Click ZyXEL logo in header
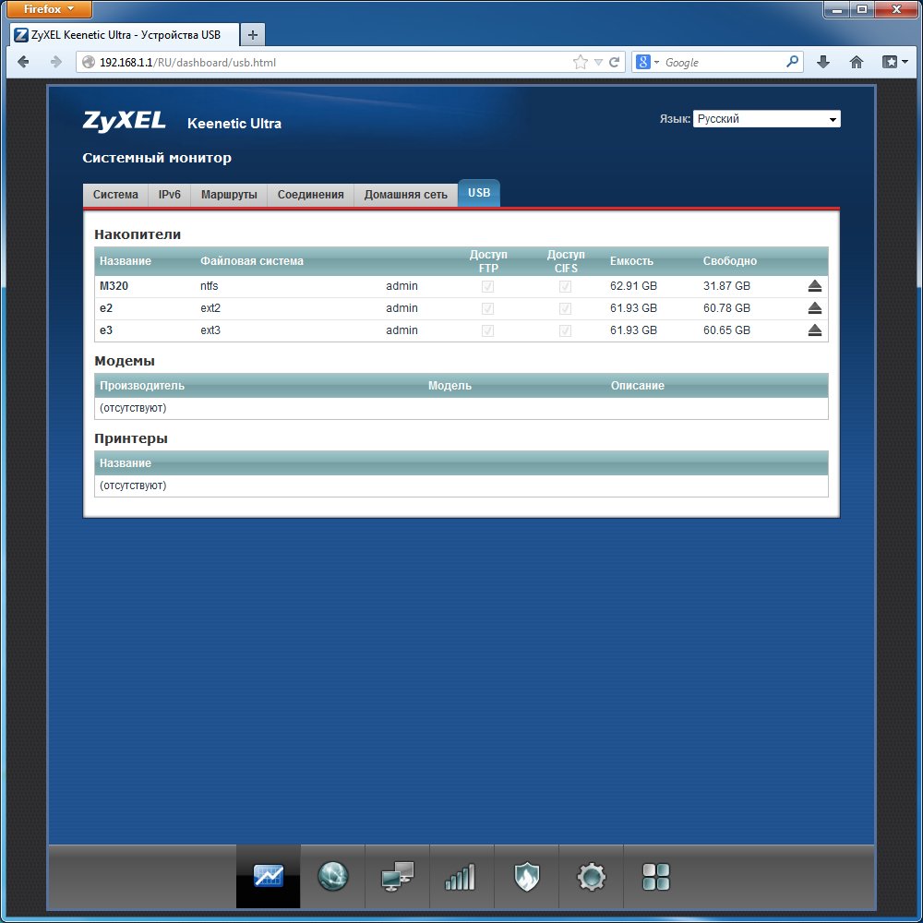 (125, 121)
